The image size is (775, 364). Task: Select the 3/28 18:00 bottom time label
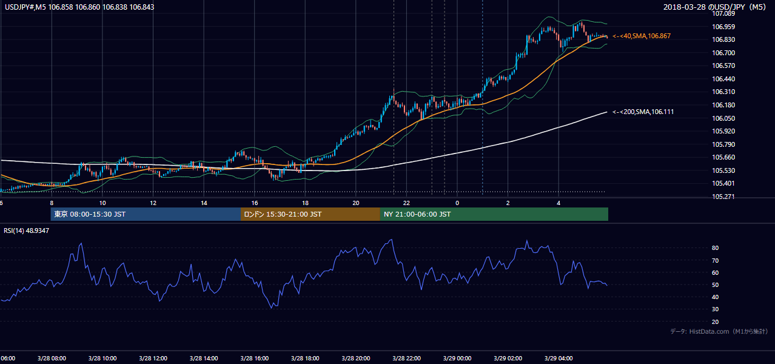pos(305,359)
